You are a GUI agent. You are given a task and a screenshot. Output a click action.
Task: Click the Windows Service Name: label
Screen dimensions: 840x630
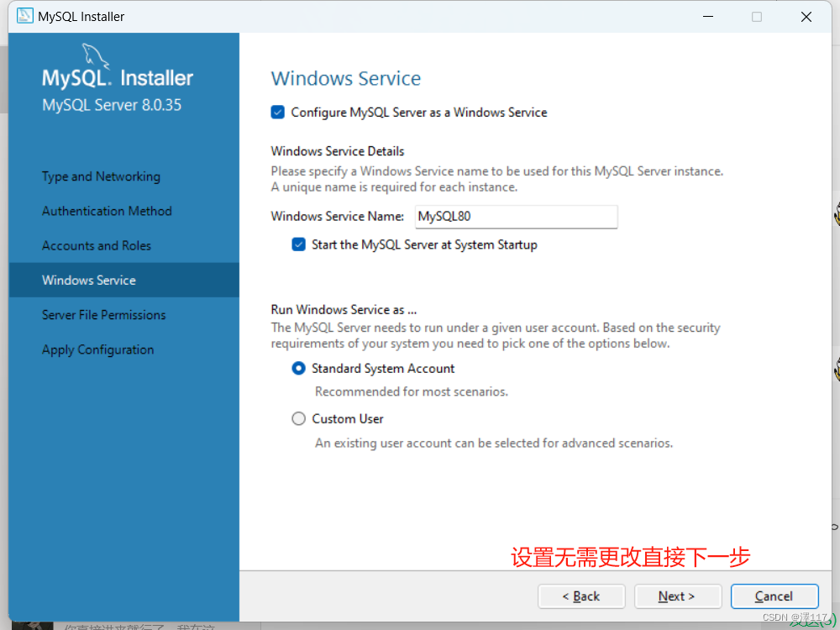tap(338, 216)
